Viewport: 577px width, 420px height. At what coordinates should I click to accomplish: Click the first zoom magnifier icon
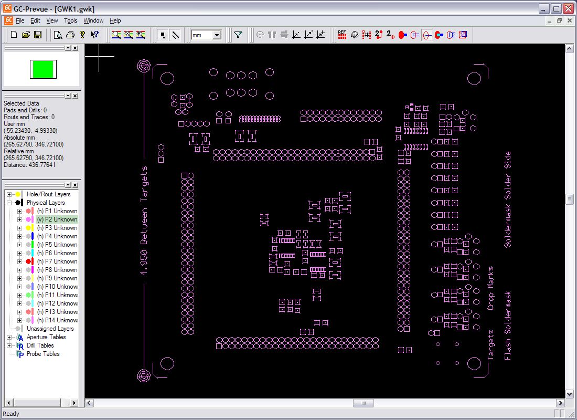tap(116, 35)
